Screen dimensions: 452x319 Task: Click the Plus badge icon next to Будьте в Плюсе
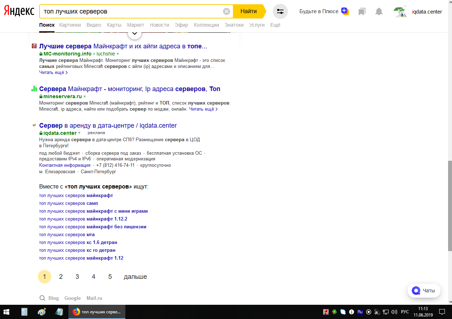click(x=344, y=11)
